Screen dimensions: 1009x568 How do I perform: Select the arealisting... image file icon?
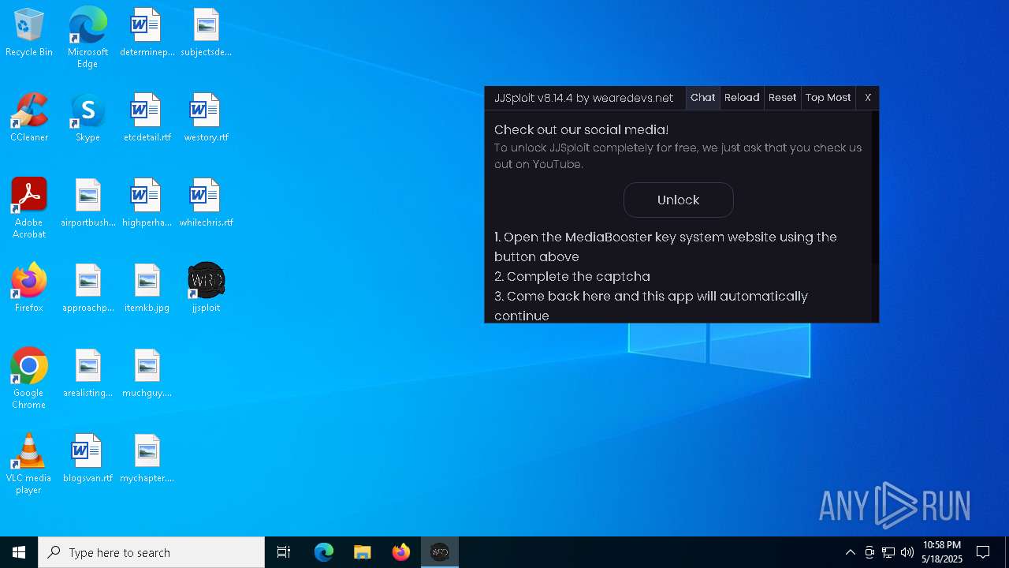click(x=87, y=374)
